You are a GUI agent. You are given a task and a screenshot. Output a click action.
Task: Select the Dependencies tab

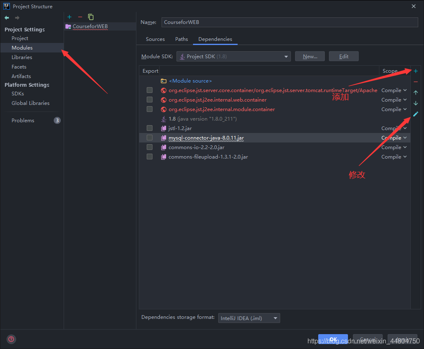215,39
